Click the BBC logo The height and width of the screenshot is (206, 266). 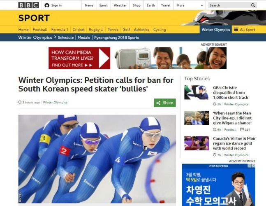28,5
